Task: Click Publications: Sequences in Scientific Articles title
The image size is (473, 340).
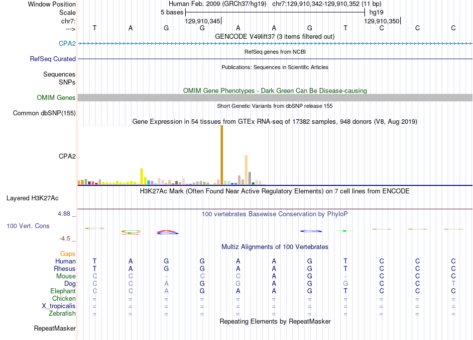Action: pos(275,67)
